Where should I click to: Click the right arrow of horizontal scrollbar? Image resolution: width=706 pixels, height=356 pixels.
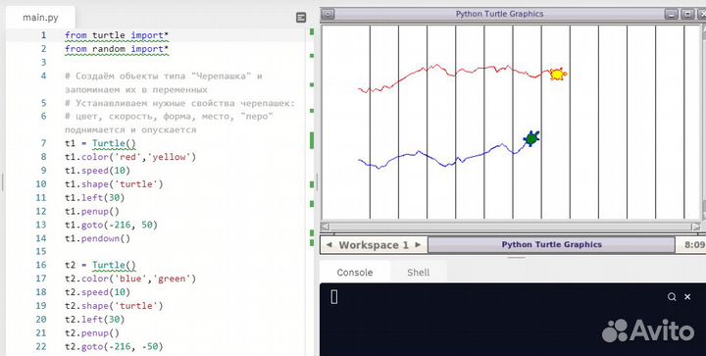point(696,227)
